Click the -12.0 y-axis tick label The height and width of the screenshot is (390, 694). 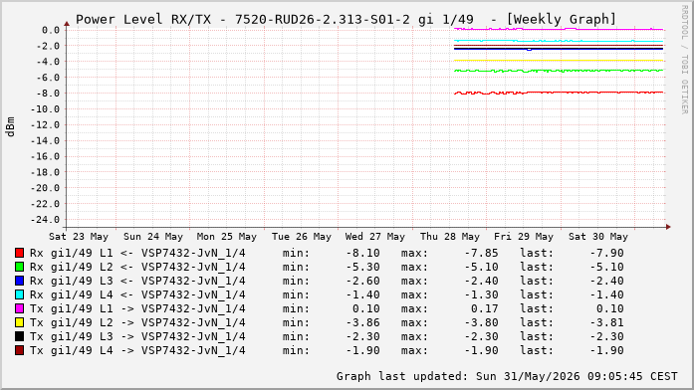pyautogui.click(x=45, y=124)
